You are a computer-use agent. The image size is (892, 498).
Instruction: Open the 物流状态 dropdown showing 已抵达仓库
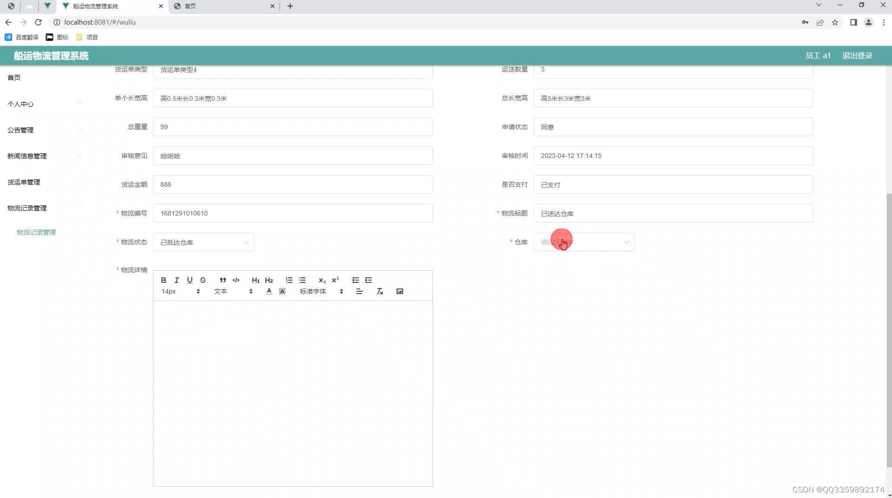(x=203, y=242)
